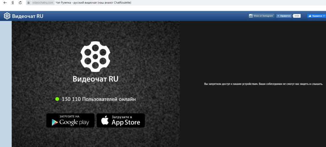The height and width of the screenshot is (147, 326).
Task: Click the Apple logo on App Store badge
Action: (105, 120)
